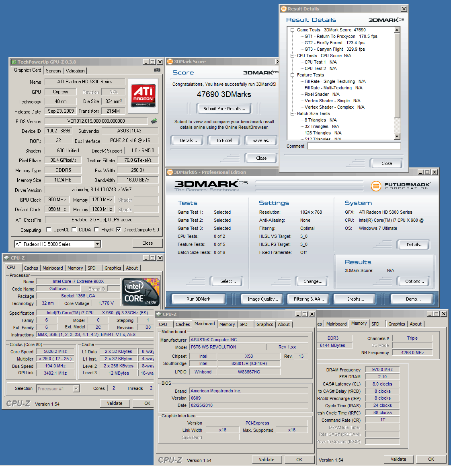Open the Caches tab in CPU-Z CPU window

pos(31,268)
